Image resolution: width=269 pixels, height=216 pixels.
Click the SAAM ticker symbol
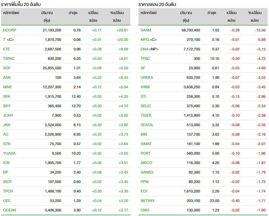coord(146,30)
